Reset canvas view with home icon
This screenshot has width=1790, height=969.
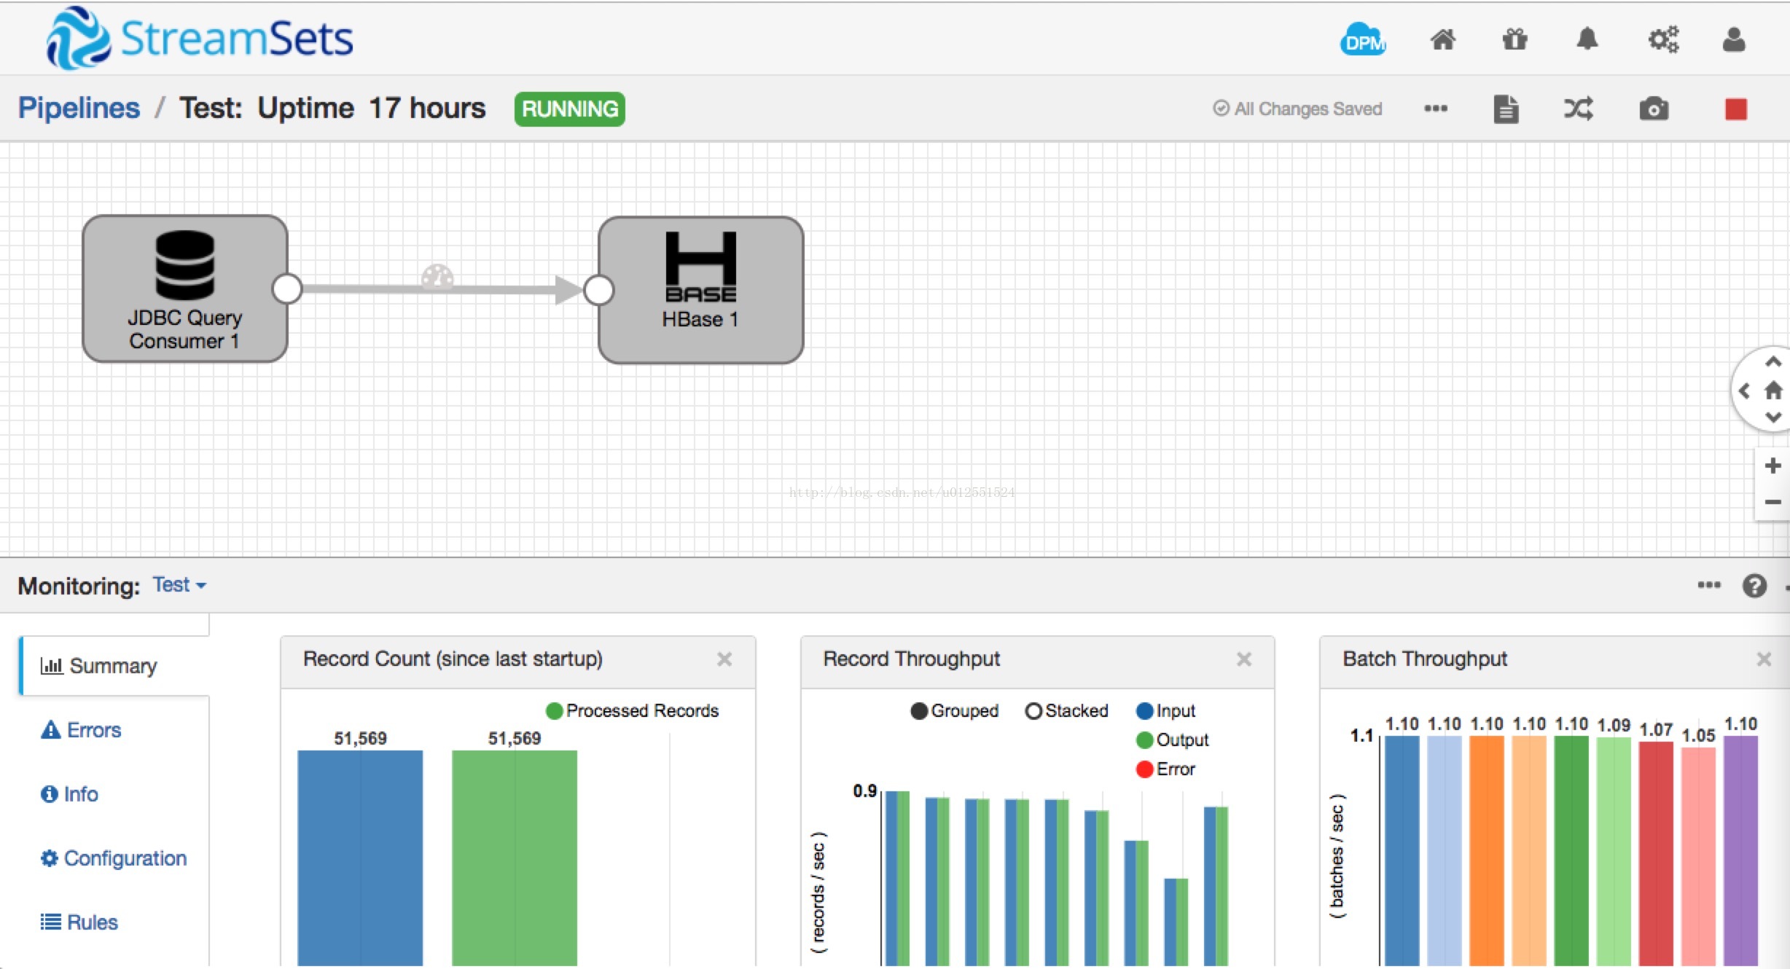(1773, 391)
